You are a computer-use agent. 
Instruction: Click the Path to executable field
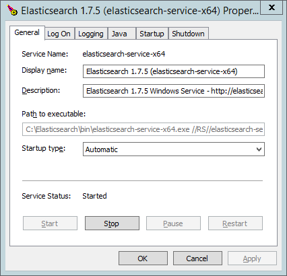[x=143, y=129]
